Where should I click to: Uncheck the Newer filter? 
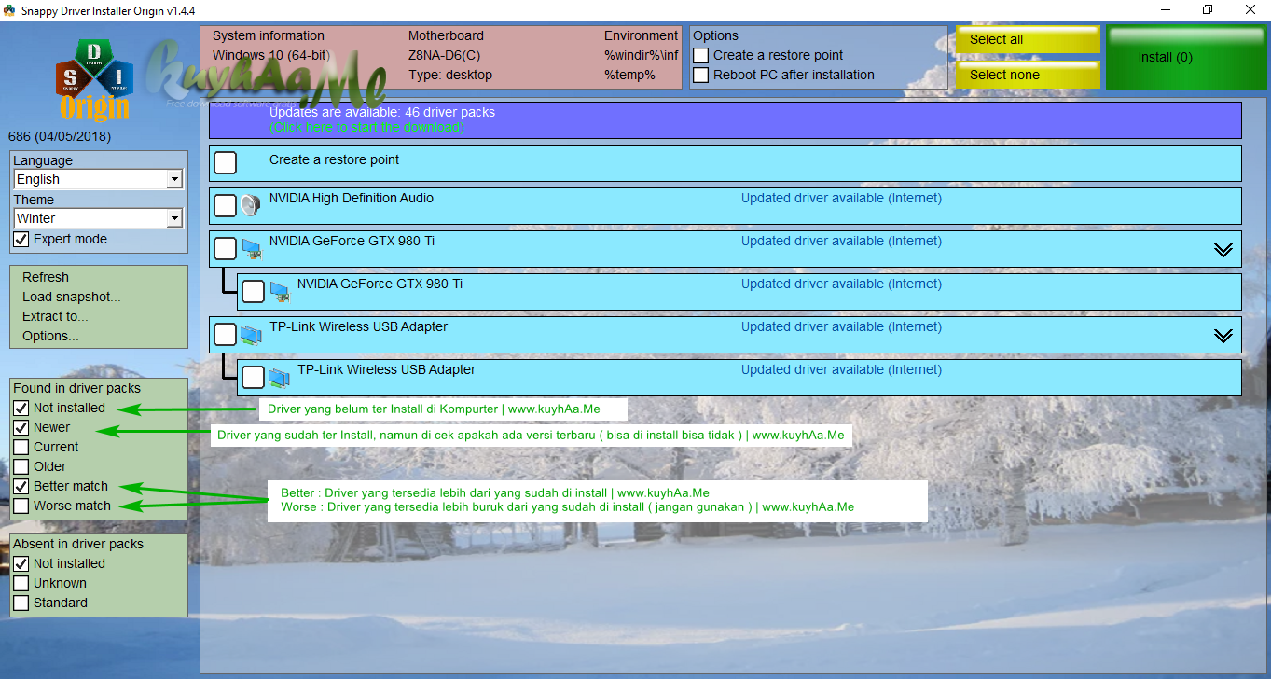(x=21, y=428)
